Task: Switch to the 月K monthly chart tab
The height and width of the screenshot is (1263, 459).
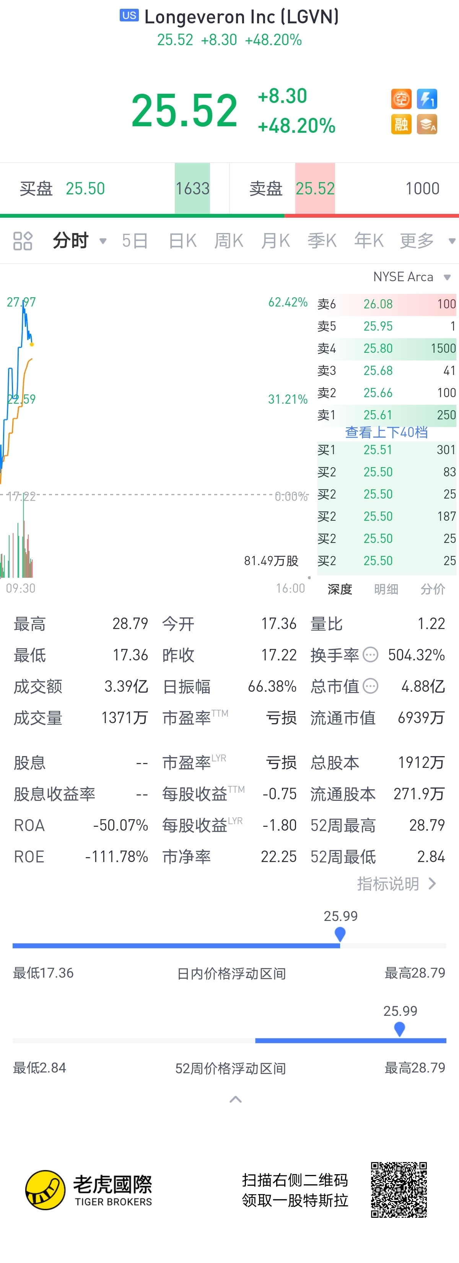Action: [x=276, y=241]
